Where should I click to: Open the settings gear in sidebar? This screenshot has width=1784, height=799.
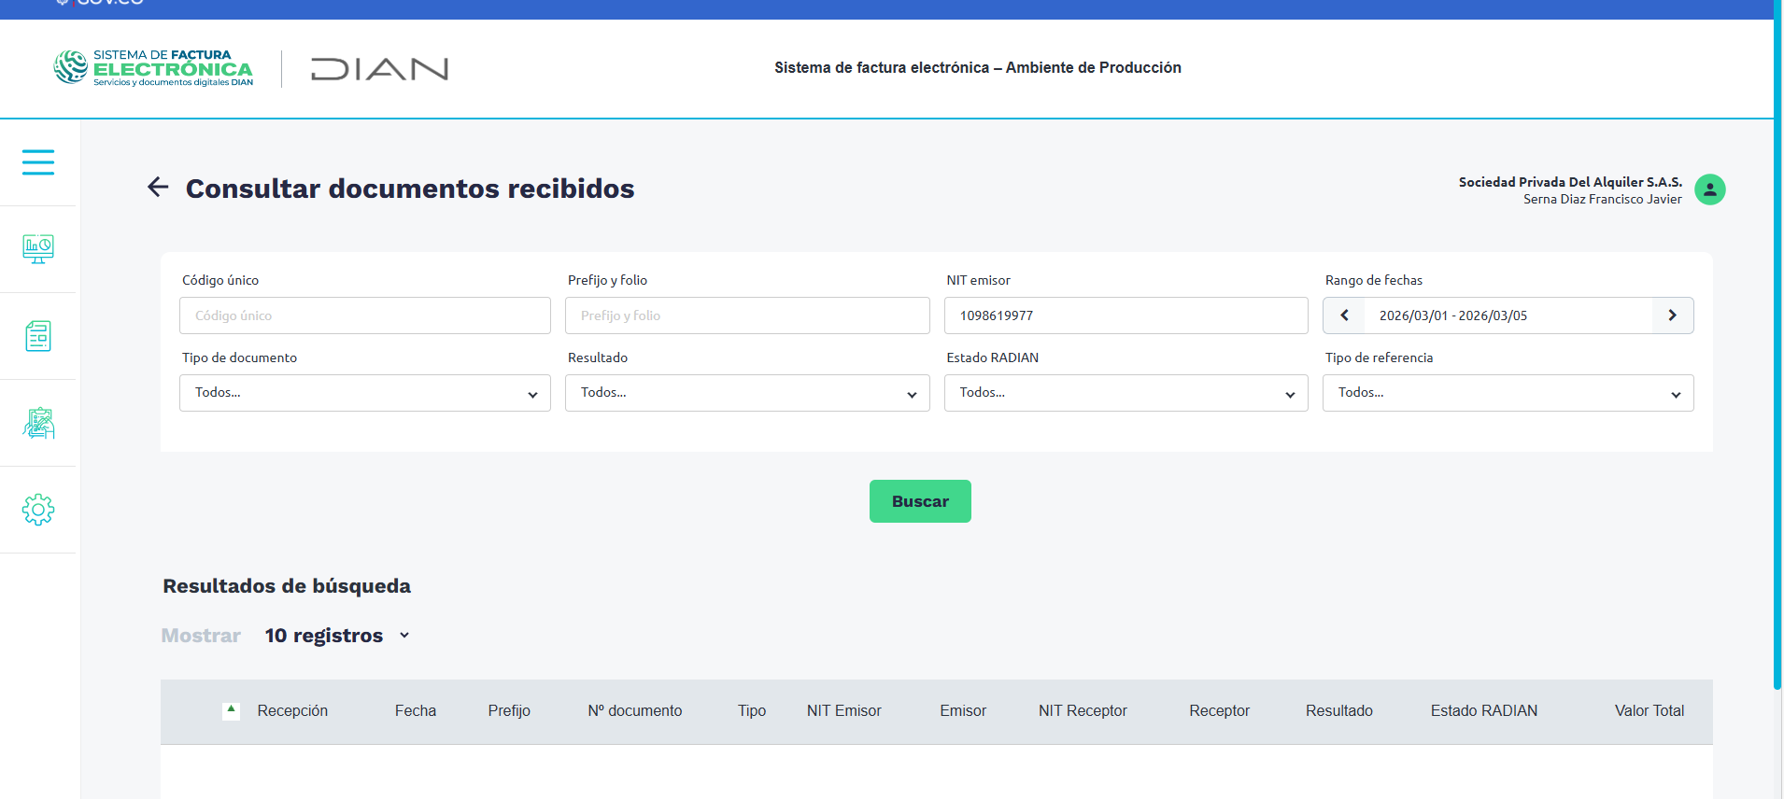click(38, 510)
